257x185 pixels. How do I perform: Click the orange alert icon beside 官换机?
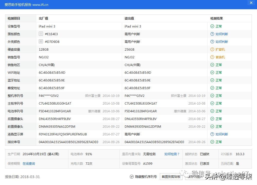212,57
